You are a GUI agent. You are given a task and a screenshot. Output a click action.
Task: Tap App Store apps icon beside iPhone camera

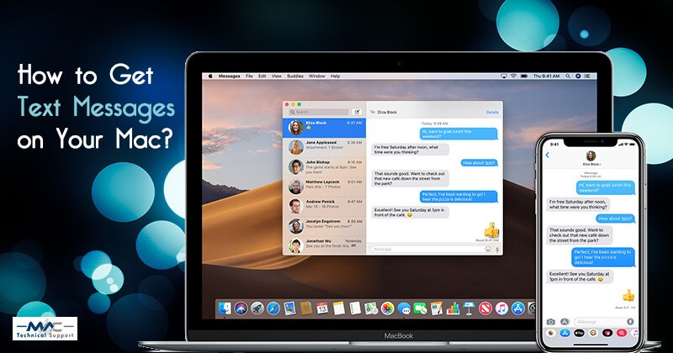[564, 321]
